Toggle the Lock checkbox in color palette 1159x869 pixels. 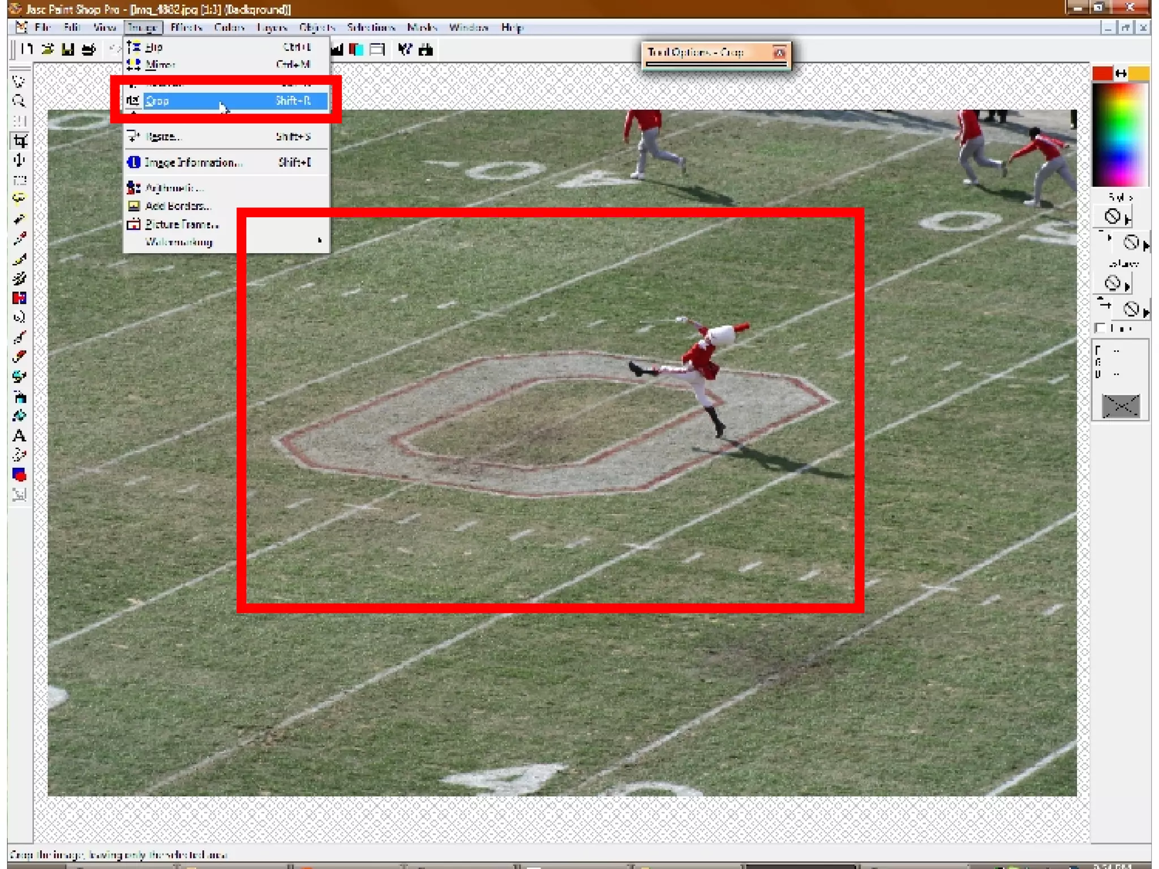(1100, 328)
